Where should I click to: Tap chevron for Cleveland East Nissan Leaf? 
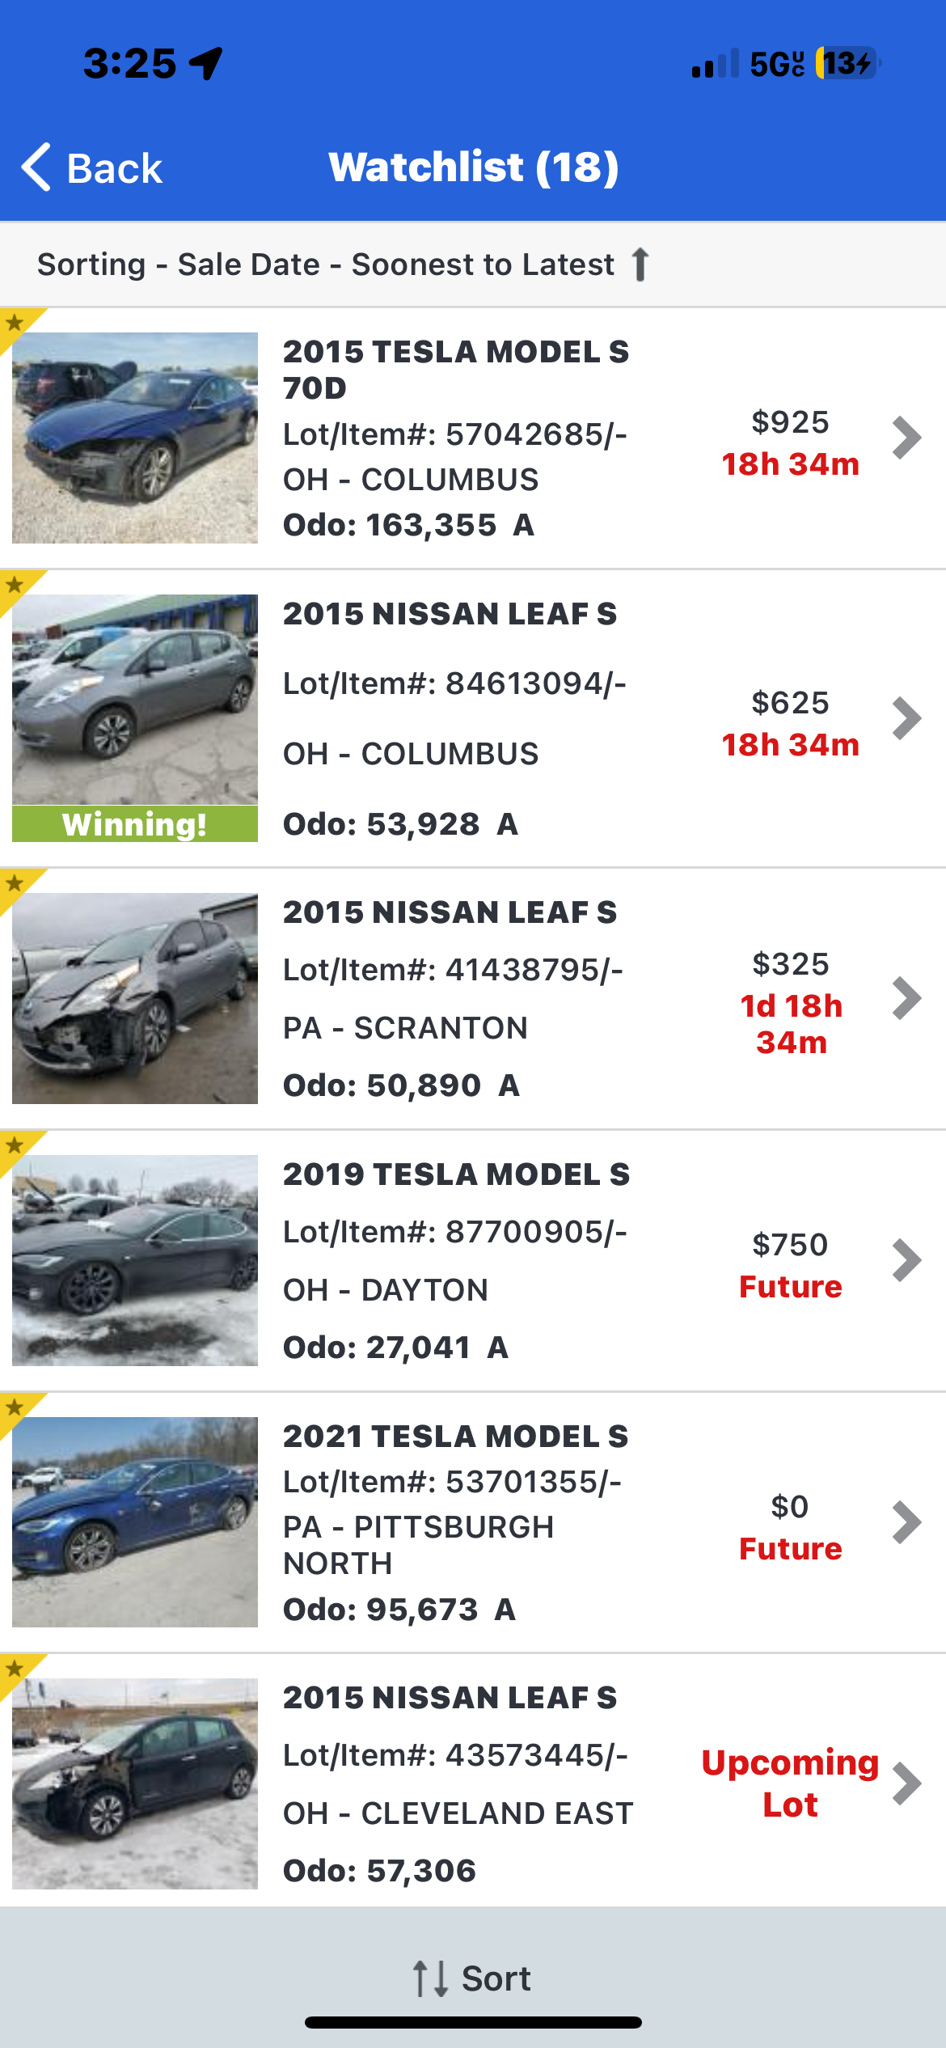pos(906,1784)
